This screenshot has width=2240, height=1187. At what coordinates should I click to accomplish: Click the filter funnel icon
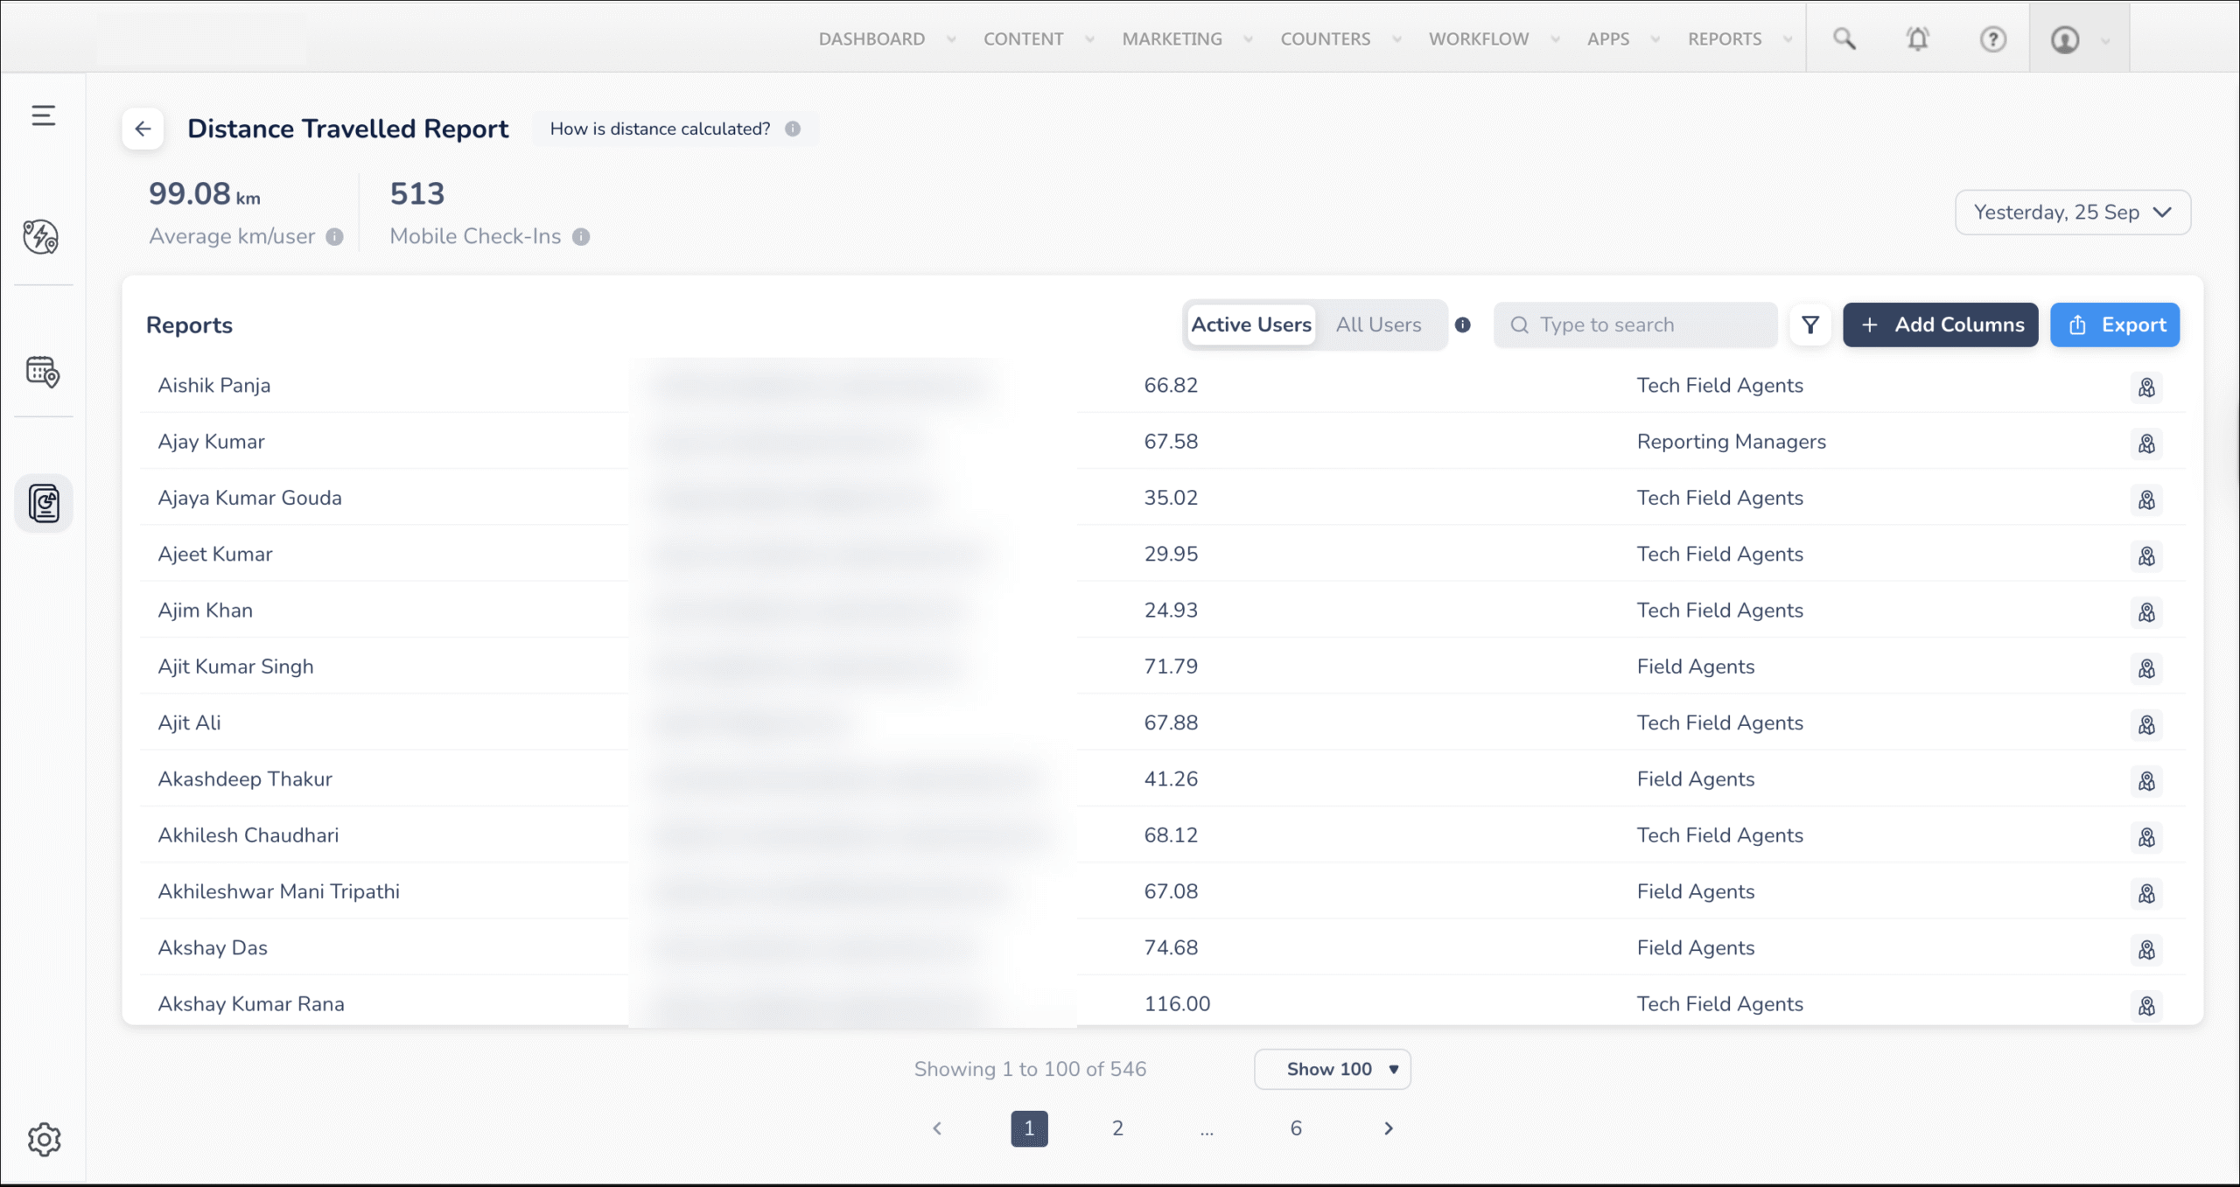[x=1810, y=325]
